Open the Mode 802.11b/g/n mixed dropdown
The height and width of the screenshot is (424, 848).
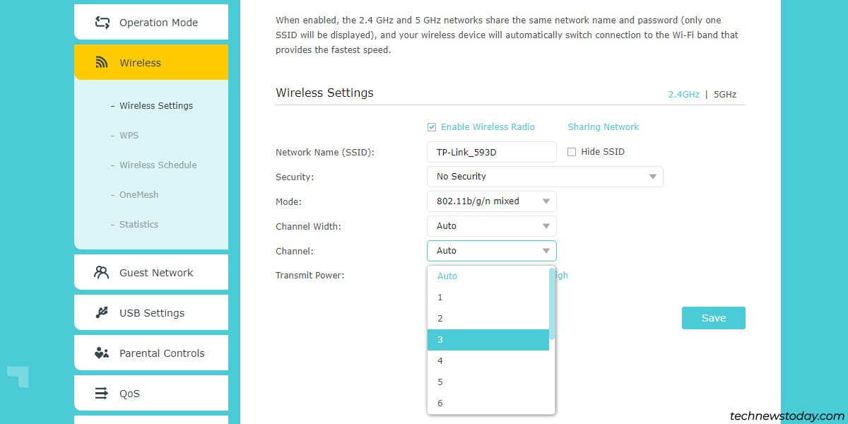492,201
